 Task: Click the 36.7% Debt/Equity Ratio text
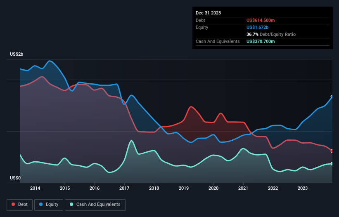point(271,34)
